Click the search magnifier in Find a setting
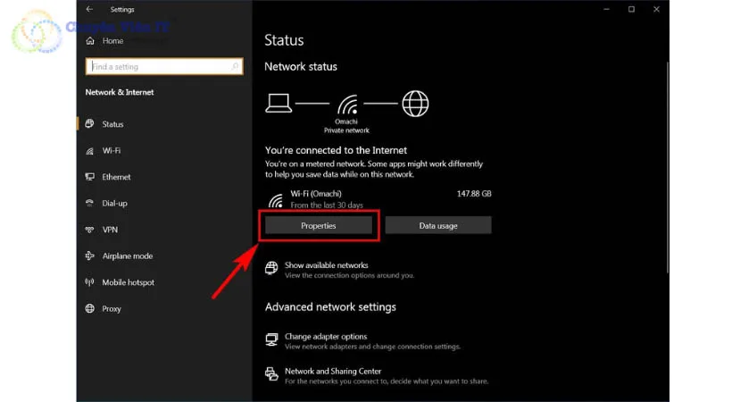This screenshot has width=732, height=402. (x=236, y=67)
